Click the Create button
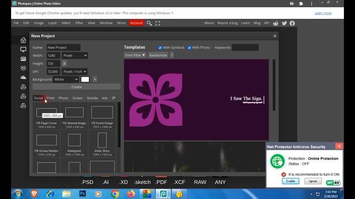Image resolution: width=355 pixels, height=199 pixels. [x=77, y=87]
